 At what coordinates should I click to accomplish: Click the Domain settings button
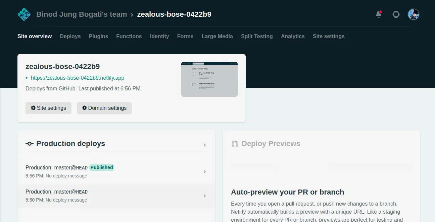[104, 108]
